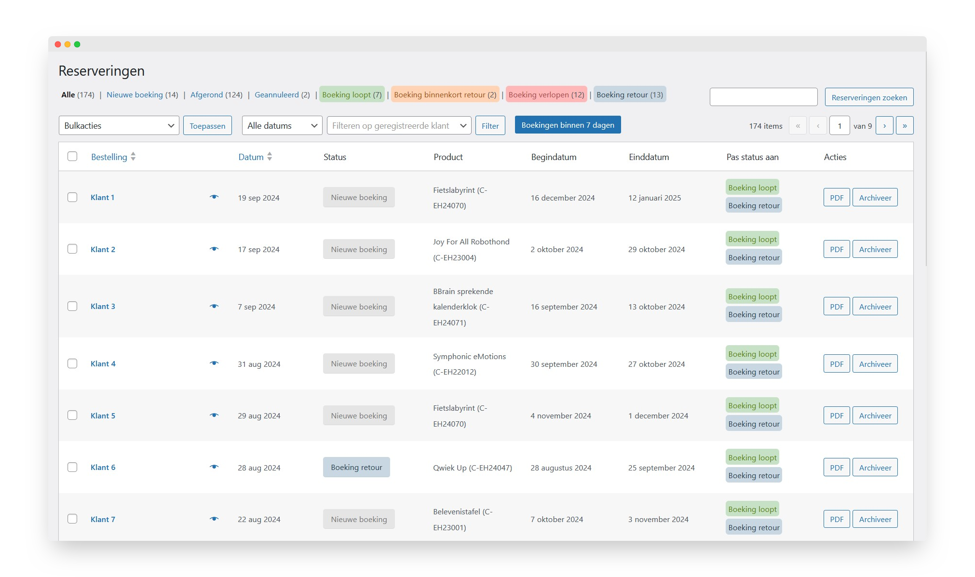
Task: Open Filteren op geregistreerde klant combo box
Action: (399, 126)
